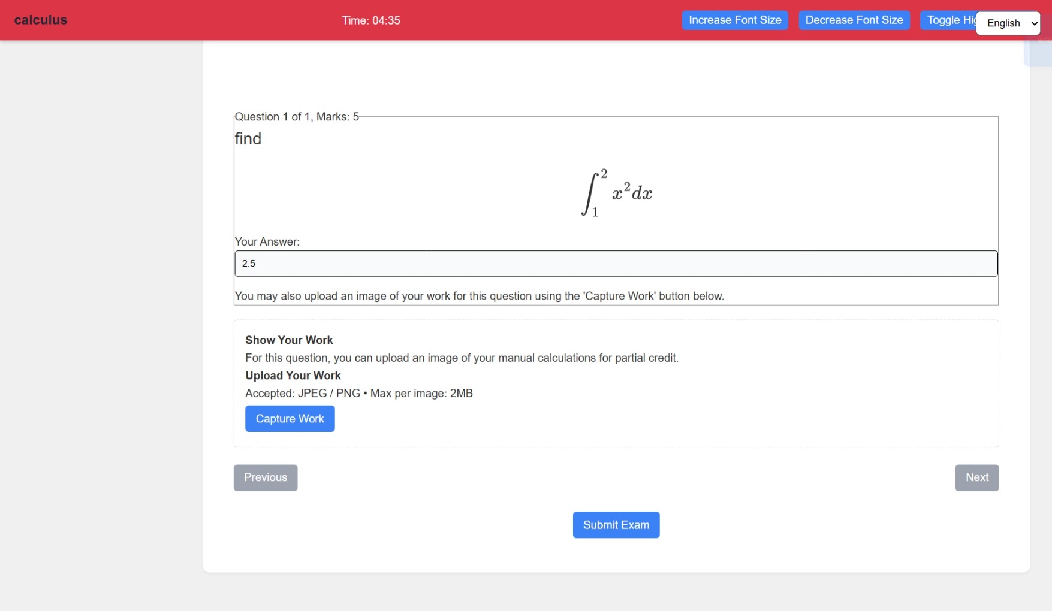Select a different language from the language selector

click(x=1007, y=23)
